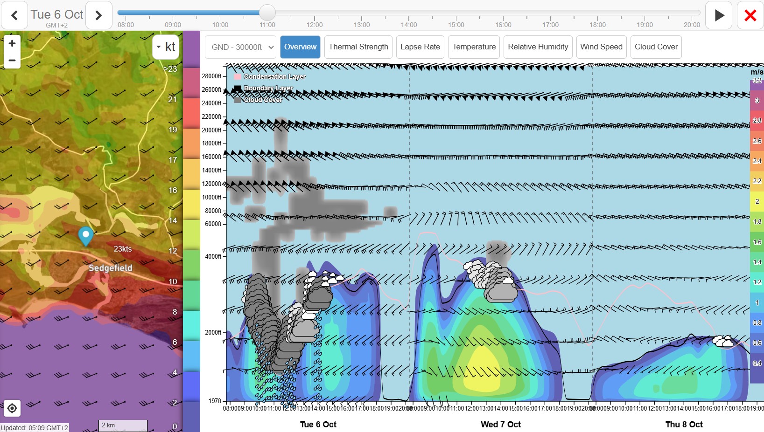Show the Wind Speed tab
The image size is (764, 432).
(x=601, y=47)
